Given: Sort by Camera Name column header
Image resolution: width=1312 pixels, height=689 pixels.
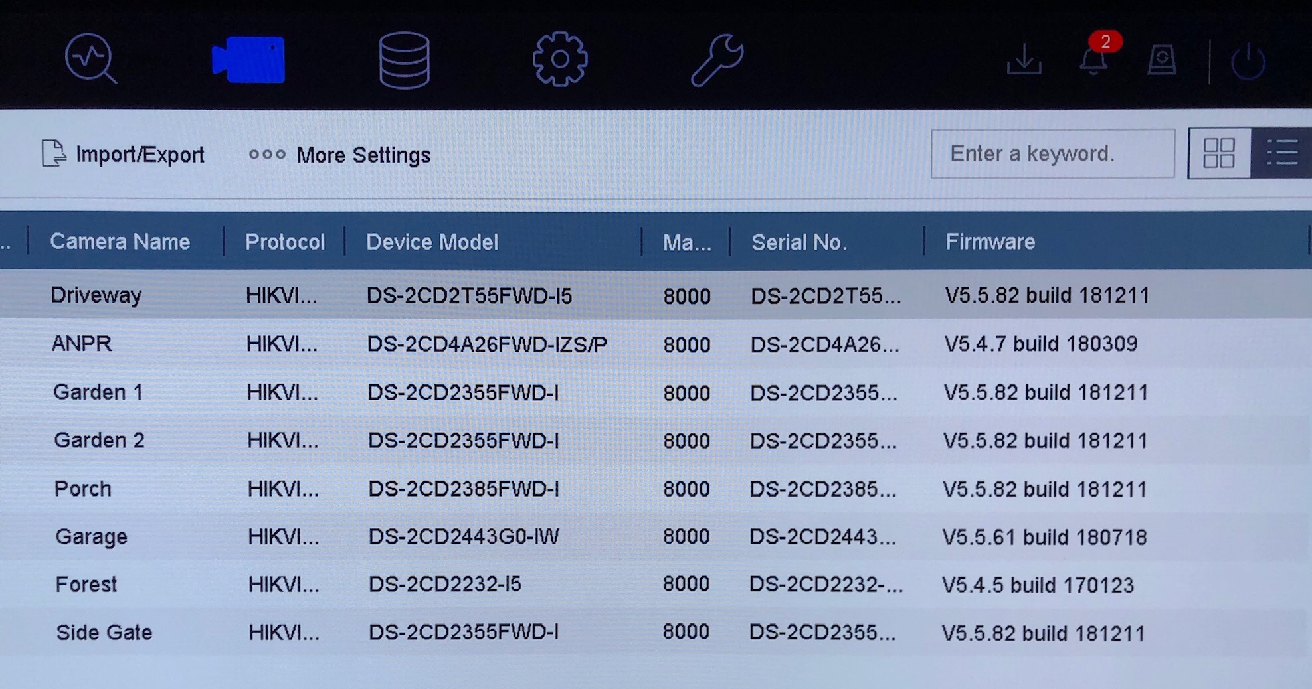Looking at the screenshot, I should tap(120, 242).
